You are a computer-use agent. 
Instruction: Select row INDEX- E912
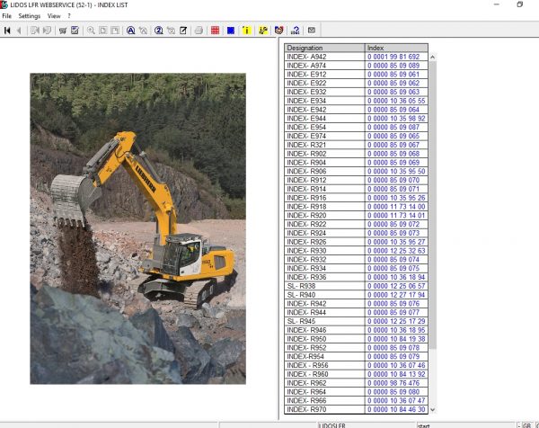click(356, 75)
